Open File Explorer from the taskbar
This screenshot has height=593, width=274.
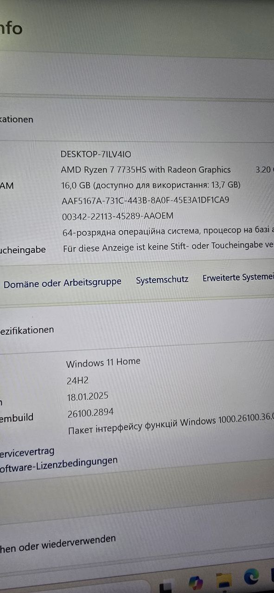223,580
